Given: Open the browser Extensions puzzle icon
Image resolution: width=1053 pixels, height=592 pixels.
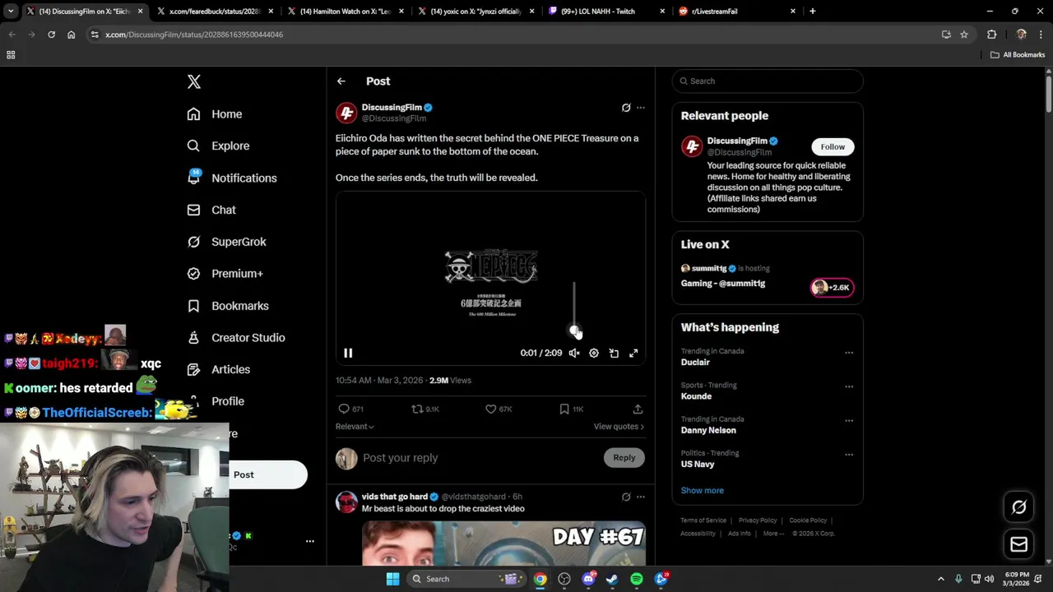Looking at the screenshot, I should (991, 35).
